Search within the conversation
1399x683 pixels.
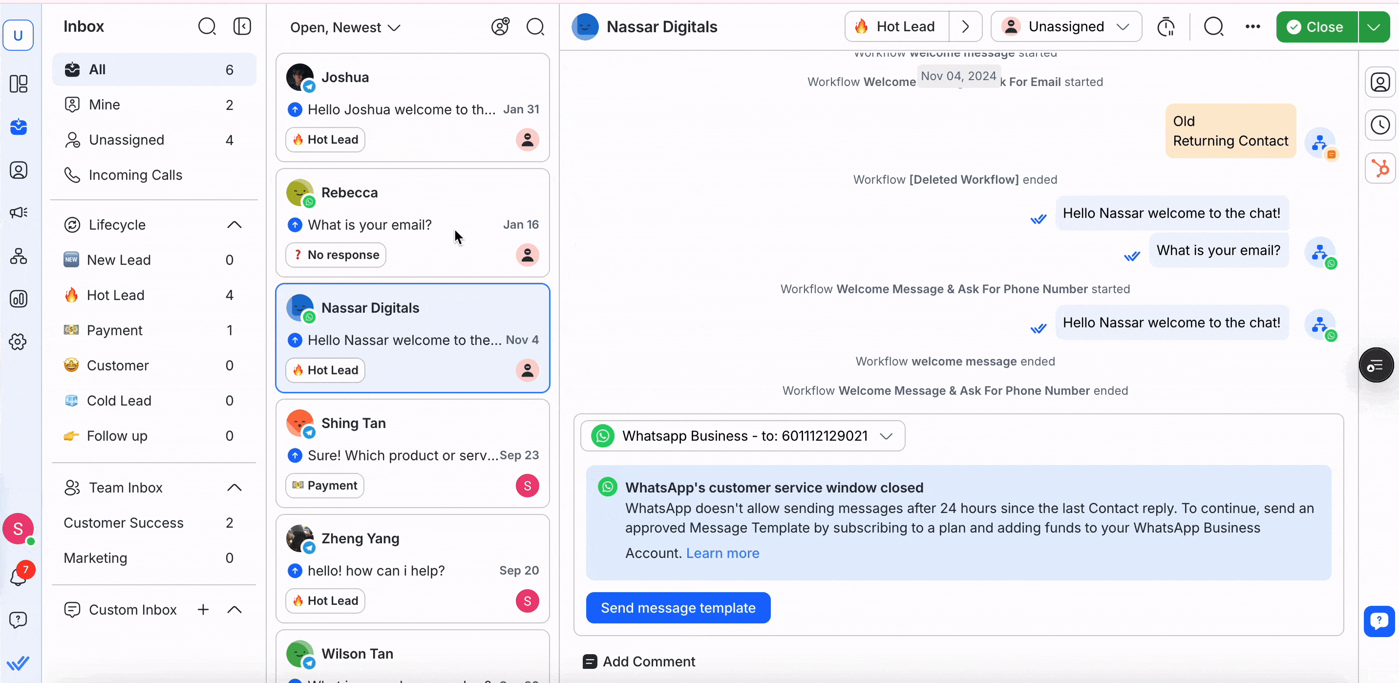click(x=1214, y=26)
